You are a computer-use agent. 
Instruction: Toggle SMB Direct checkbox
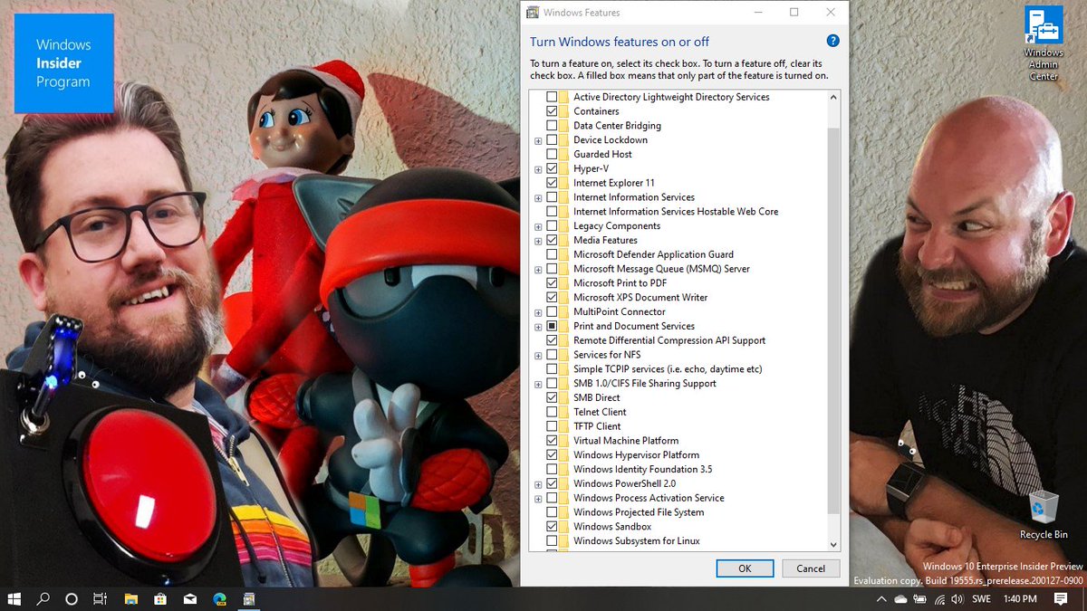tap(552, 397)
